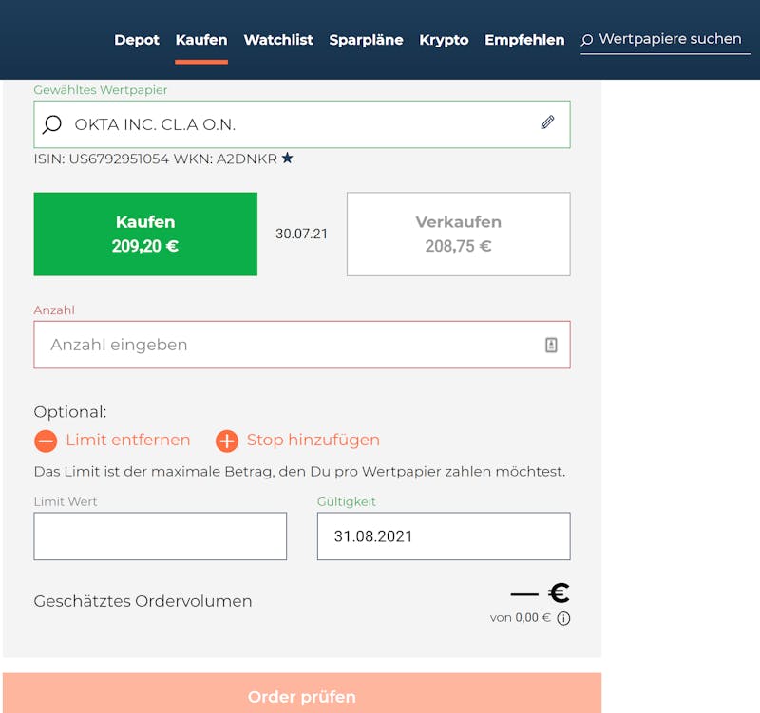
Task: Focus the Limit Wert input field
Action: (x=161, y=536)
